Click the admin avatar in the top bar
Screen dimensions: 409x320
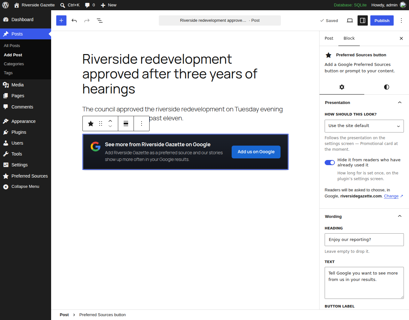[403, 5]
